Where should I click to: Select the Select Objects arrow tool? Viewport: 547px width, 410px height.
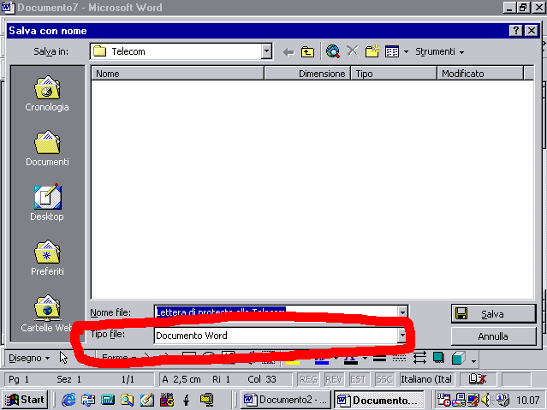coord(63,358)
